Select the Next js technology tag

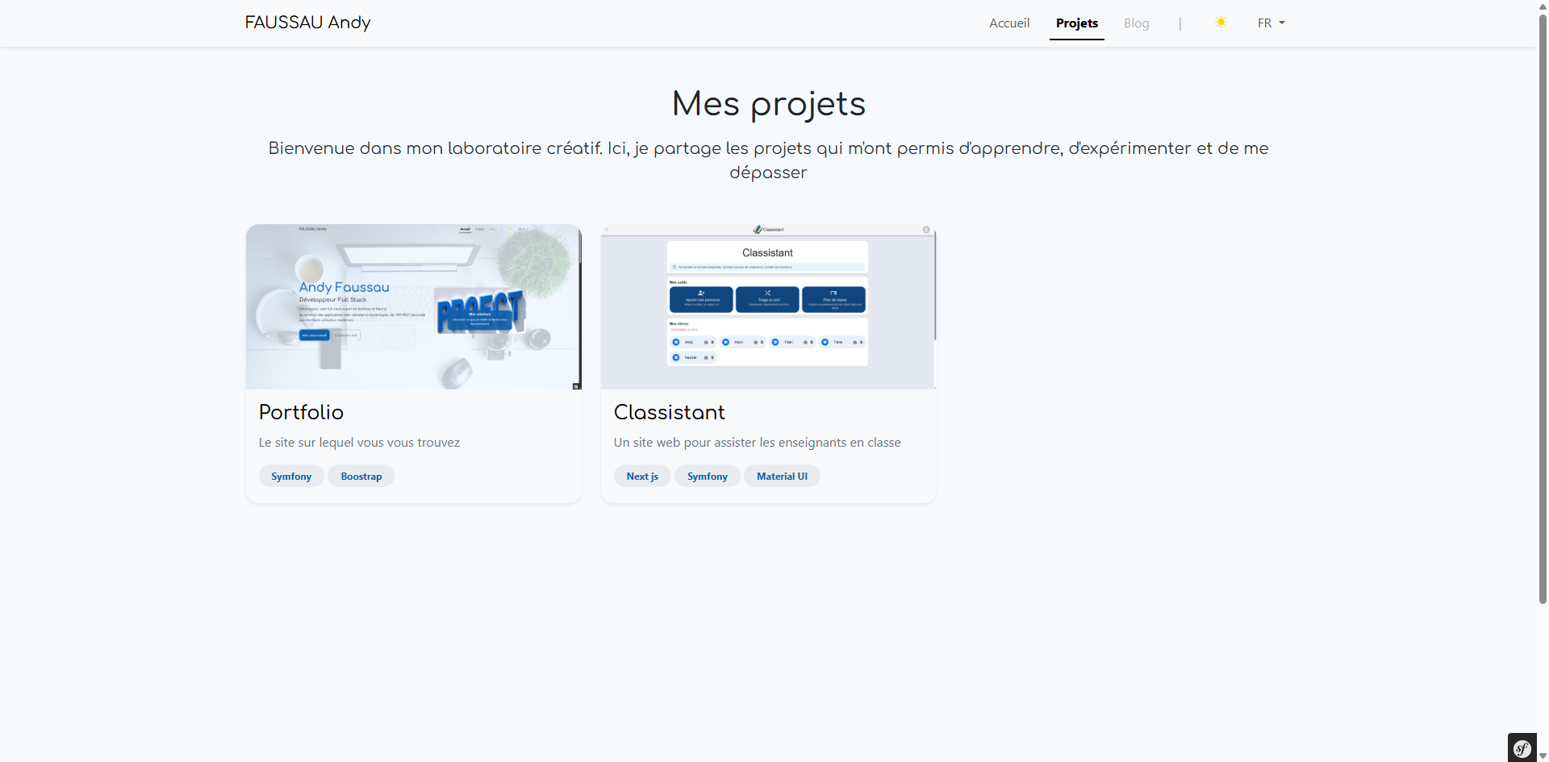[x=642, y=477]
